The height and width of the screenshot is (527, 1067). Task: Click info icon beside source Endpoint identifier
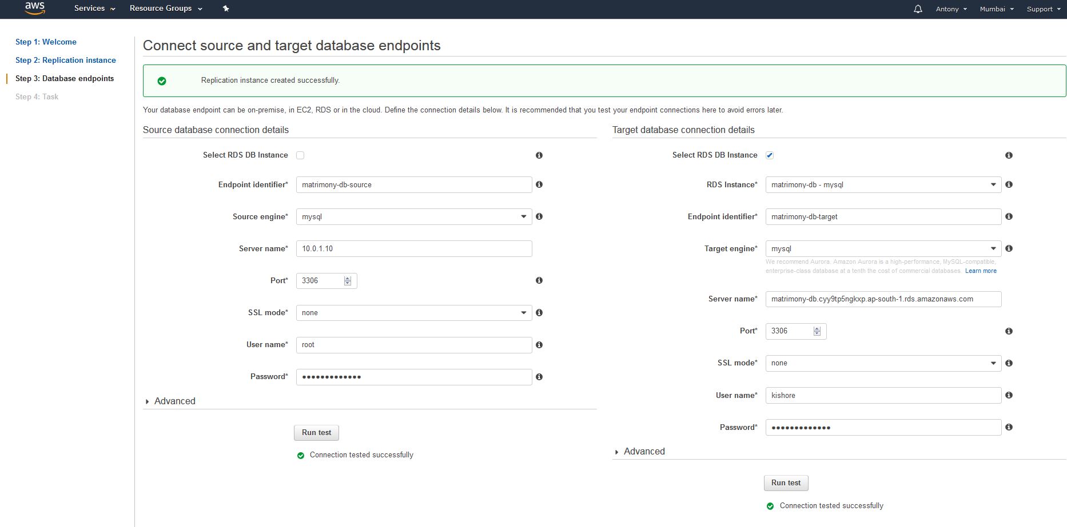pos(539,184)
